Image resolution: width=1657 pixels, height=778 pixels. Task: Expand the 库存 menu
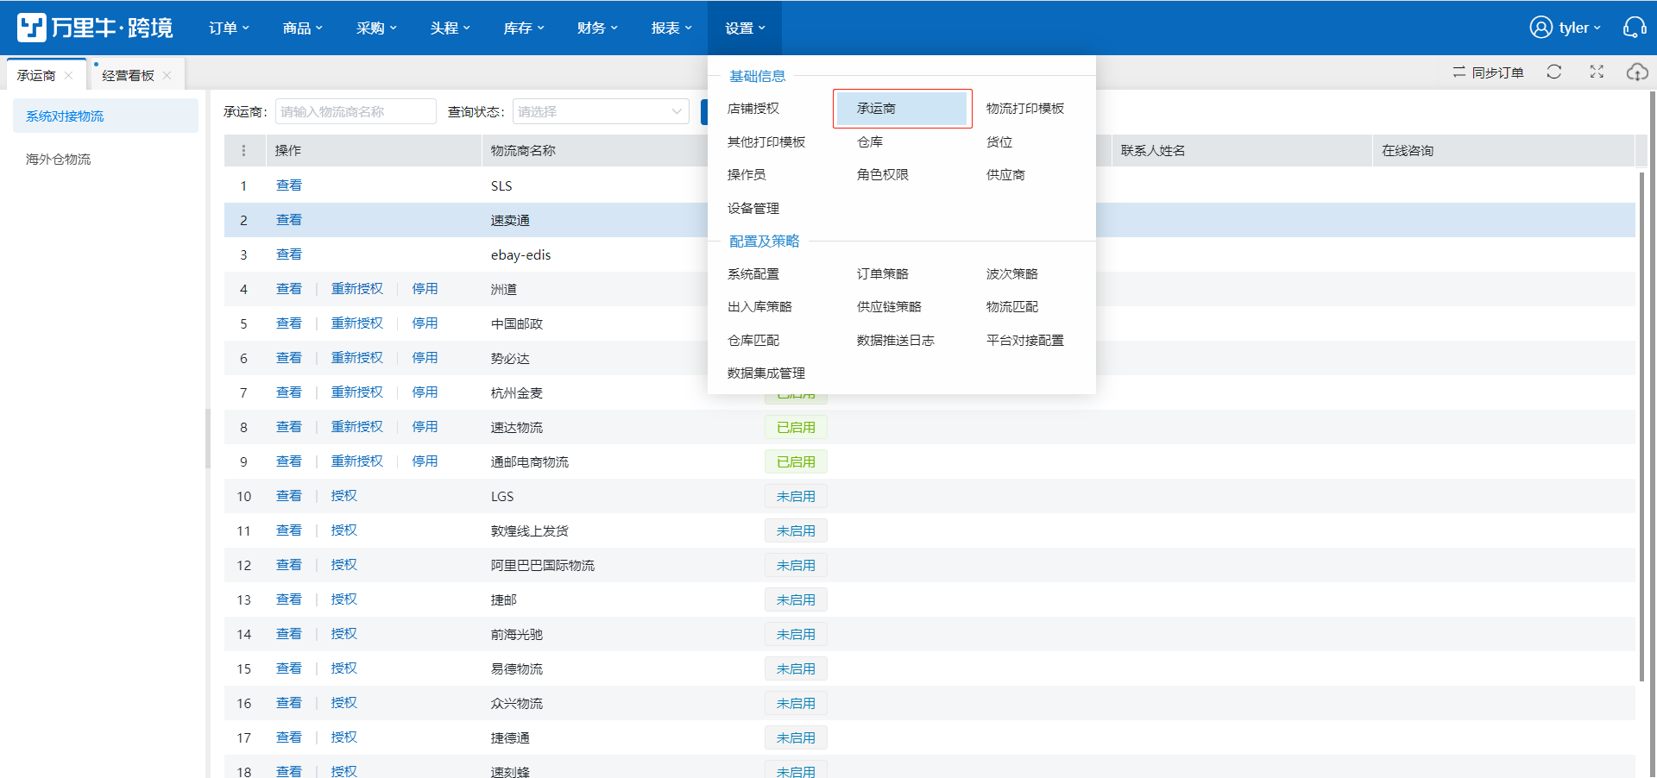point(524,28)
